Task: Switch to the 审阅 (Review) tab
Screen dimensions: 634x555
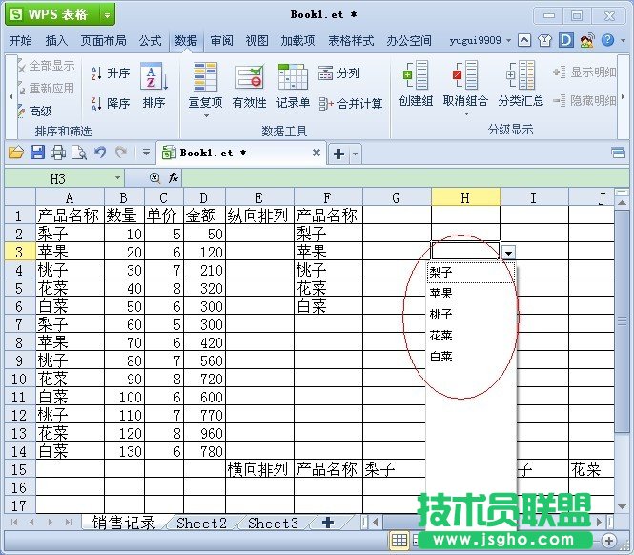Action: [221, 40]
